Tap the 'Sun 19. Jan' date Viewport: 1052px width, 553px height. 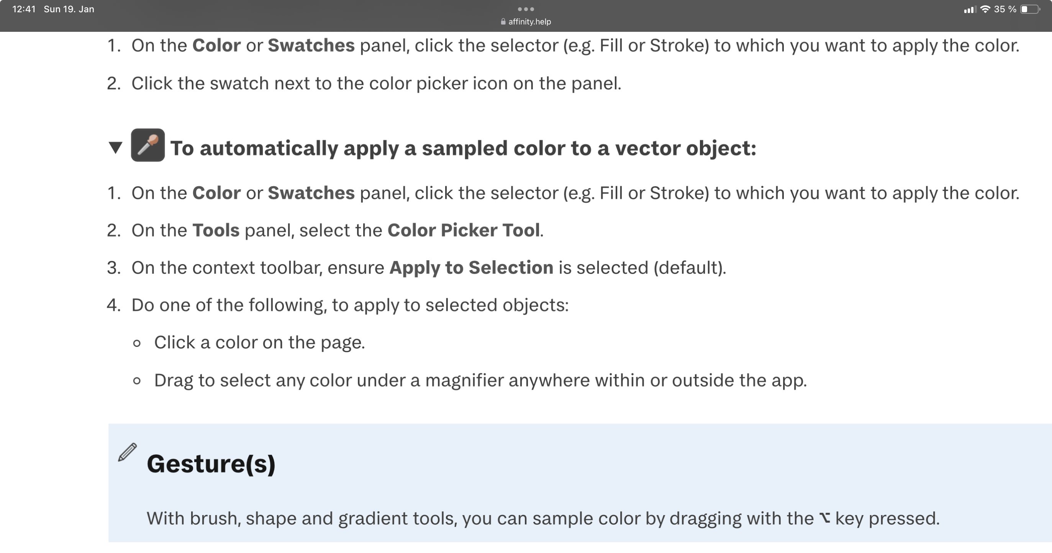(x=69, y=9)
